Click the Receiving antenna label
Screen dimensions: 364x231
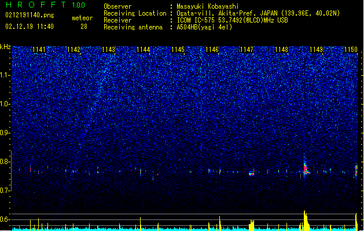tap(133, 27)
